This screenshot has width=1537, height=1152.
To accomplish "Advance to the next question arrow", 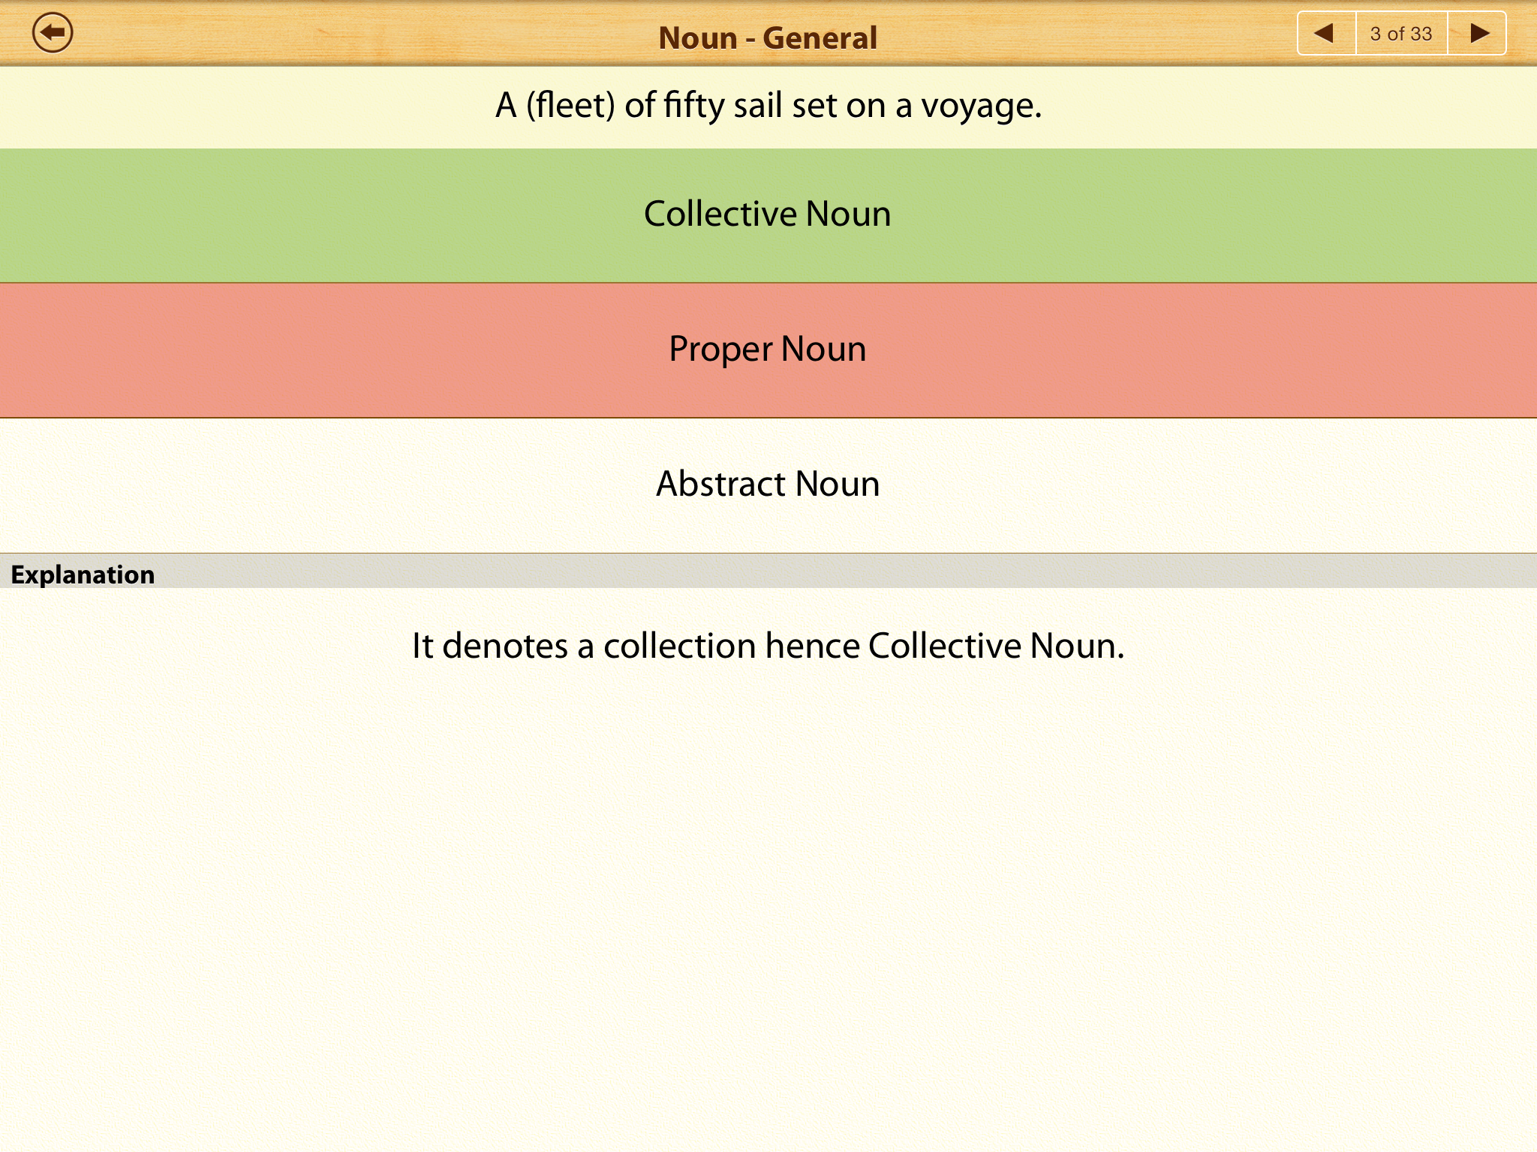I will coord(1478,33).
